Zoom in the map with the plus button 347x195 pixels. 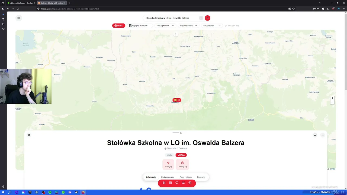click(x=332, y=98)
